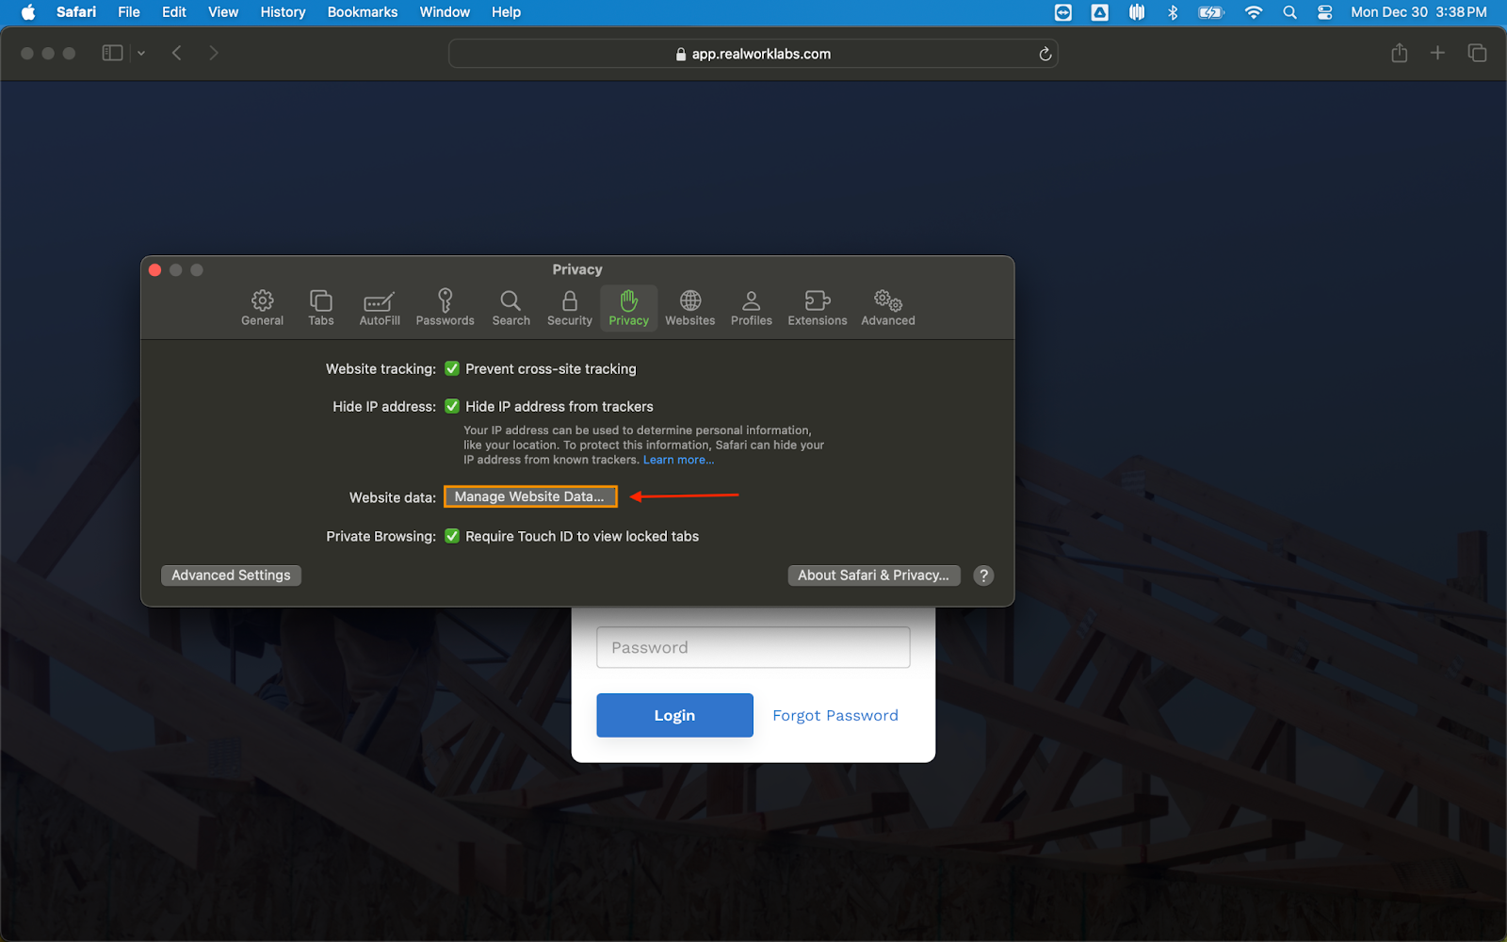Open the Safari Share icon

coord(1400,53)
